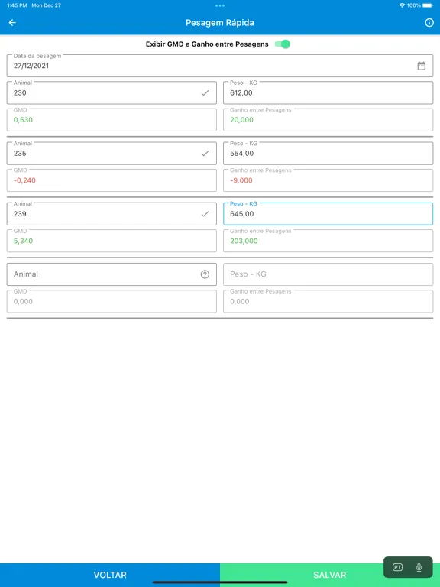This screenshot has width=440, height=587.
Task: Edit Animal field containing 235
Action: pos(112,154)
